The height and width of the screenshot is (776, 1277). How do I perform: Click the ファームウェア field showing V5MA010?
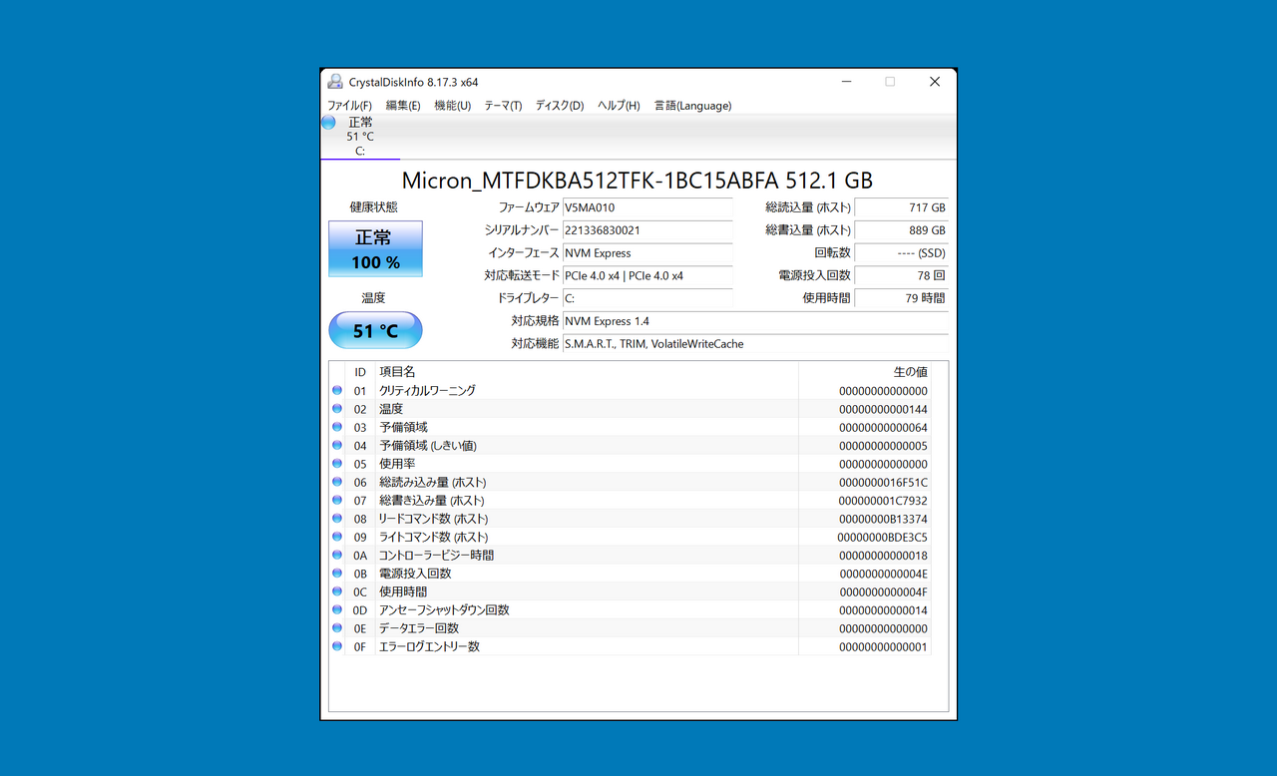pyautogui.click(x=647, y=207)
